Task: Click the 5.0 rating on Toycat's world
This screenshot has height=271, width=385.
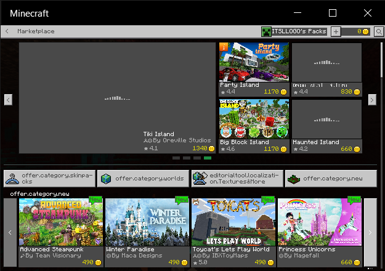Action: click(x=200, y=262)
